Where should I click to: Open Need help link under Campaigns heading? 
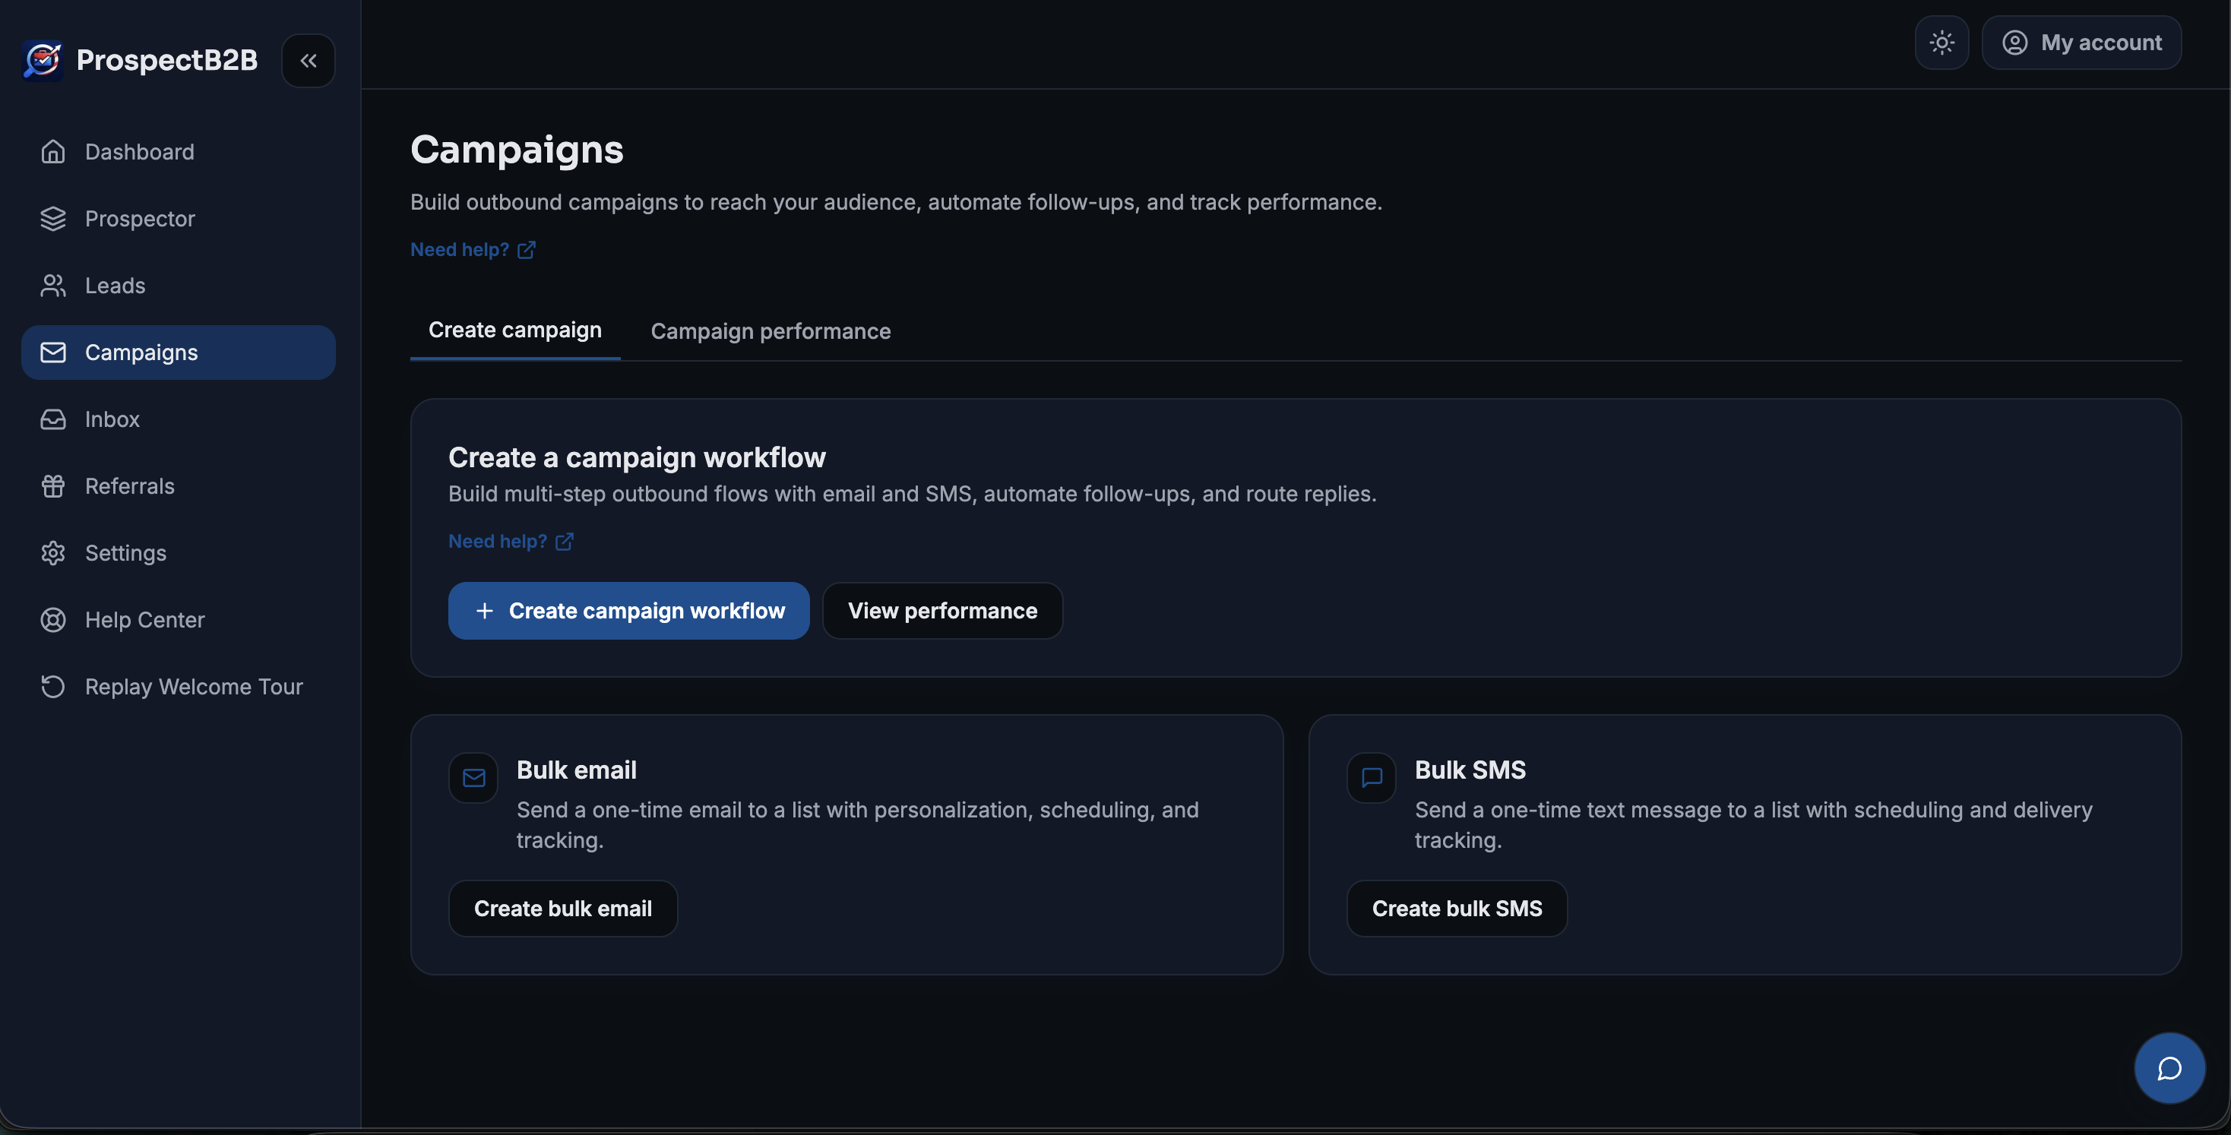click(x=472, y=249)
